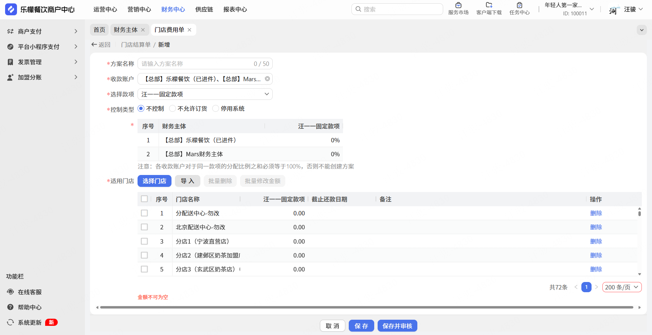Image resolution: width=652 pixels, height=335 pixels.
Task: Switch to the 首页 tab
Action: 99,30
